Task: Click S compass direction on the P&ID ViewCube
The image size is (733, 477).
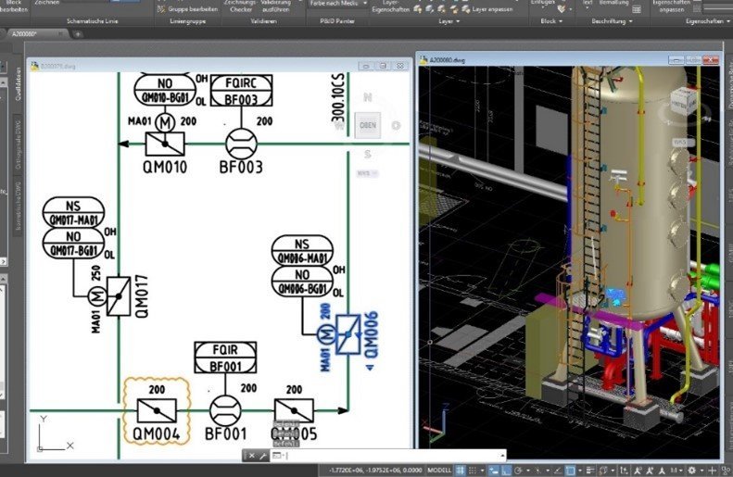Action: [368, 154]
